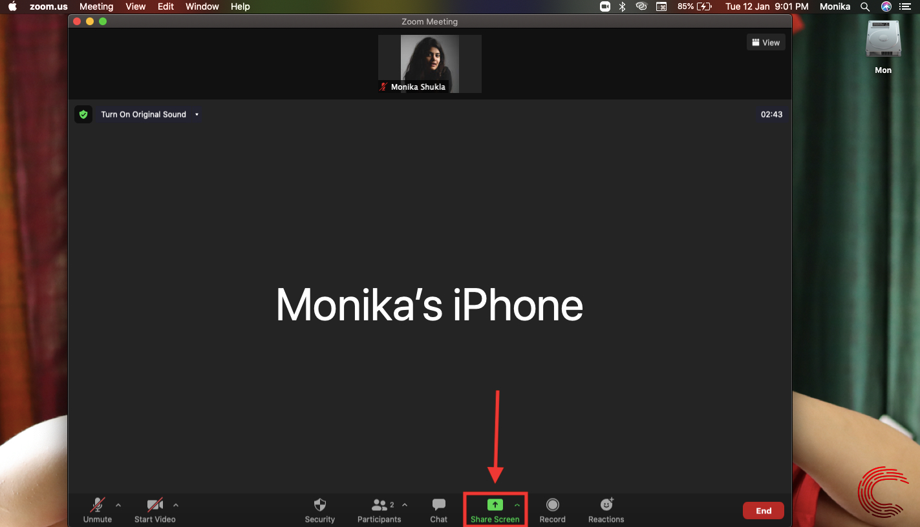Click the Creative Cloud menu bar icon
Image resolution: width=920 pixels, height=527 pixels.
pyautogui.click(x=641, y=6)
